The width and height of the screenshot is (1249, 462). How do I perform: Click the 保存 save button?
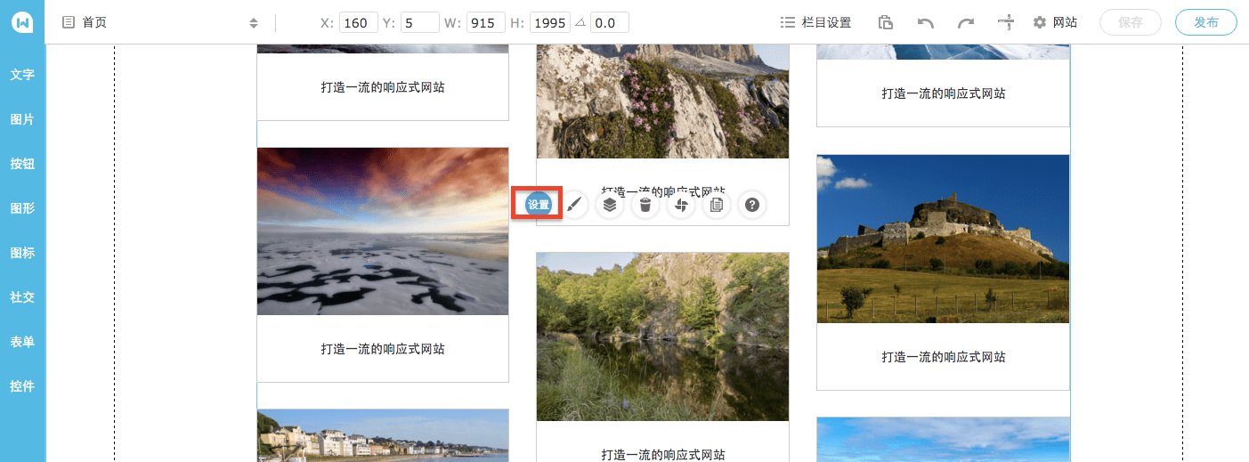tap(1131, 23)
